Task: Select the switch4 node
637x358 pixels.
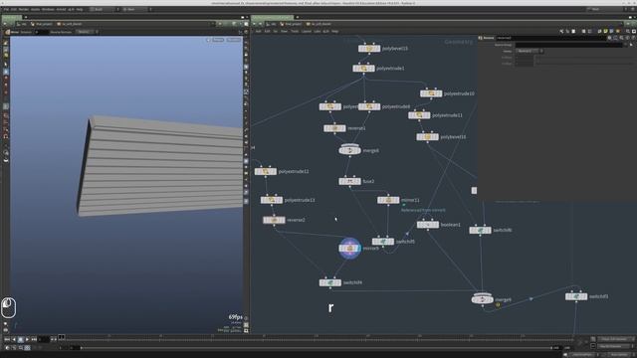Action: pos(329,282)
